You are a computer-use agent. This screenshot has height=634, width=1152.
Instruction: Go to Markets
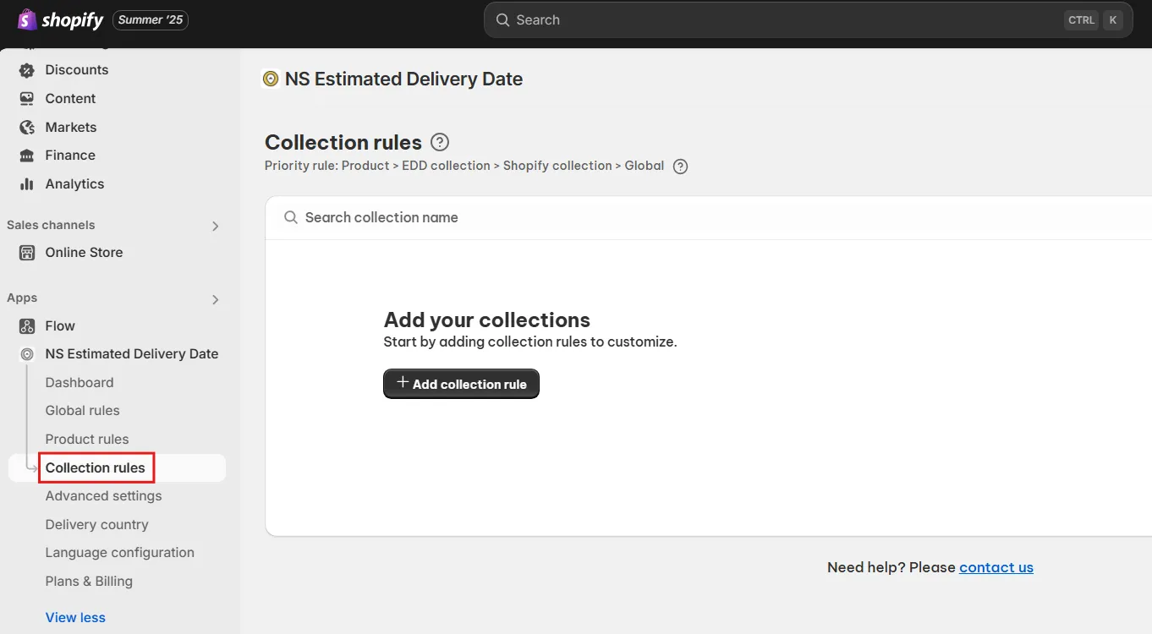[x=71, y=128]
